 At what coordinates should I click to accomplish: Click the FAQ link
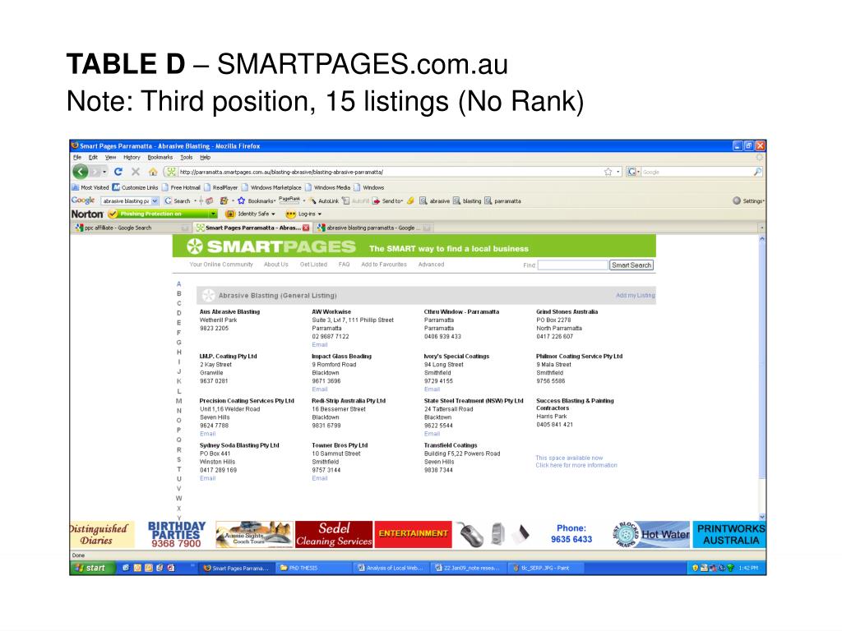tap(345, 265)
